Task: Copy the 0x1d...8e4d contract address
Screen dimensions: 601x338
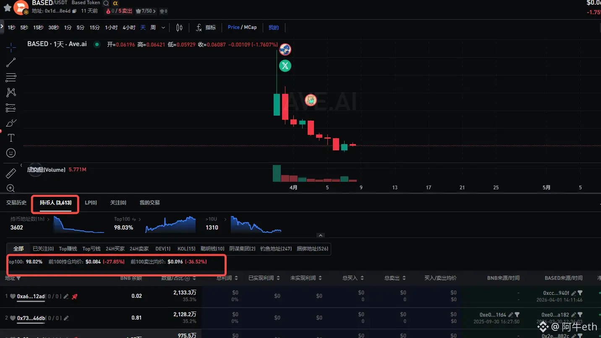Action: point(74,11)
